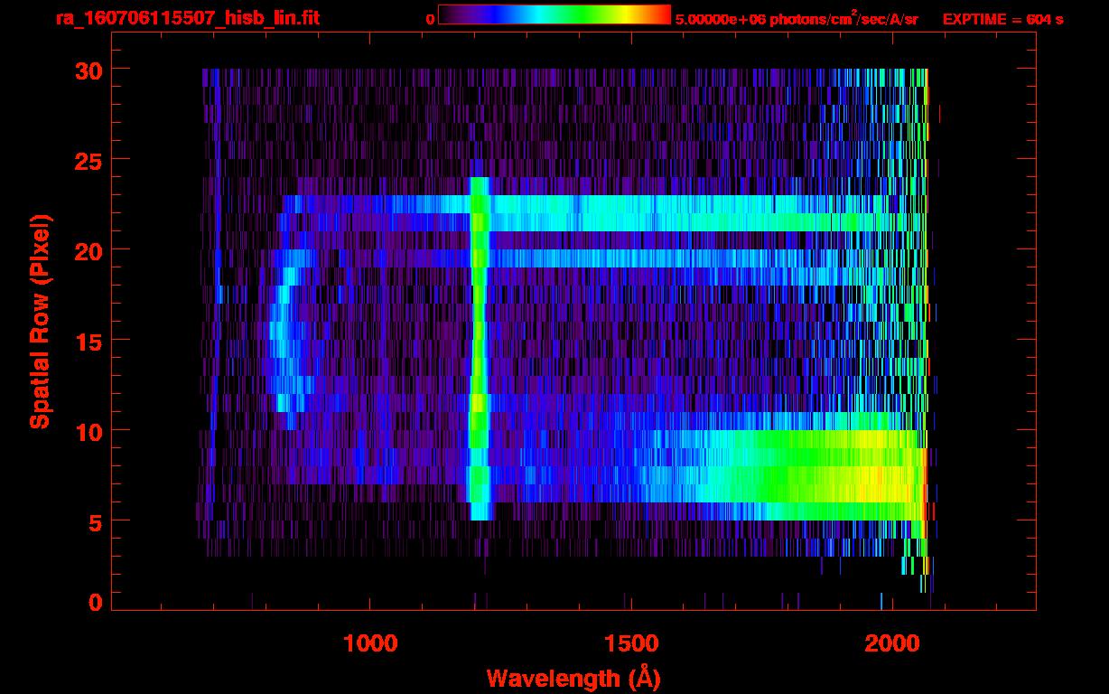Select the Spatial Row (Pixel) y-axis title
The width and height of the screenshot is (1109, 694).
(x=39, y=321)
